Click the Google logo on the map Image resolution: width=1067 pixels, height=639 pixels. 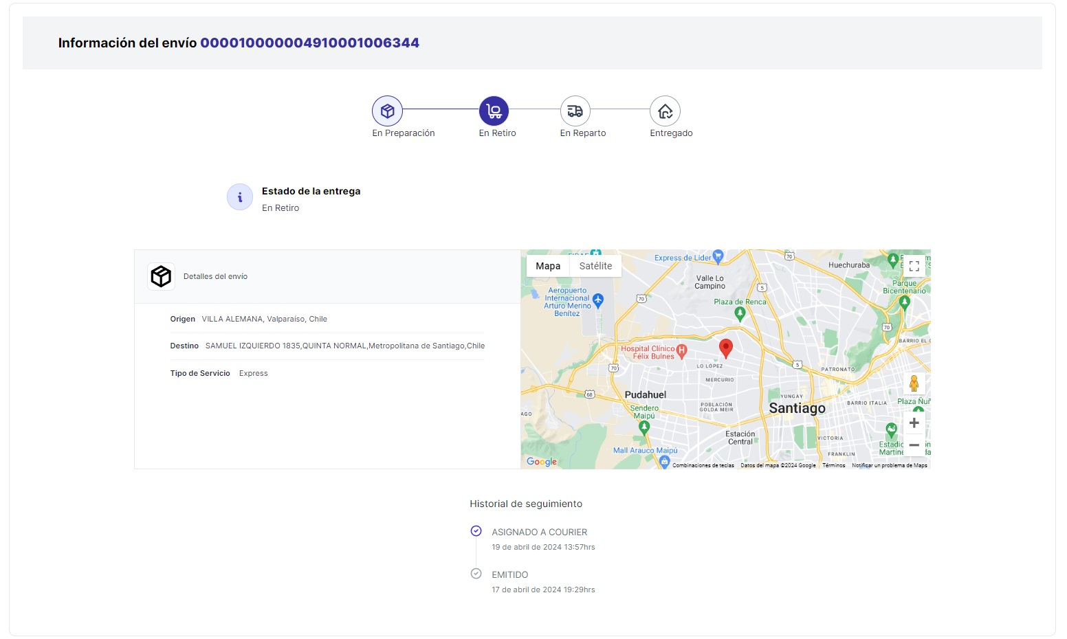point(541,462)
